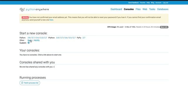Start a Python 3.7 console
This screenshot has height=105, width=188.
33,38
